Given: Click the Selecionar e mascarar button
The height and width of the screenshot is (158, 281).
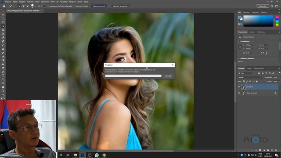Looking at the screenshot, I should tap(121, 6).
